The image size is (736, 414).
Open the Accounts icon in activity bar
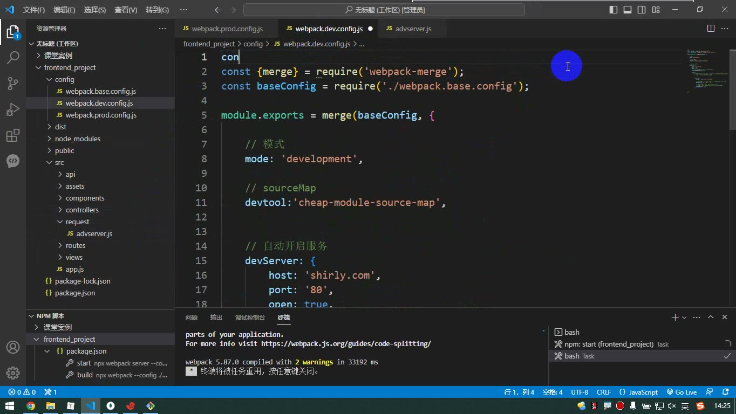pos(13,347)
